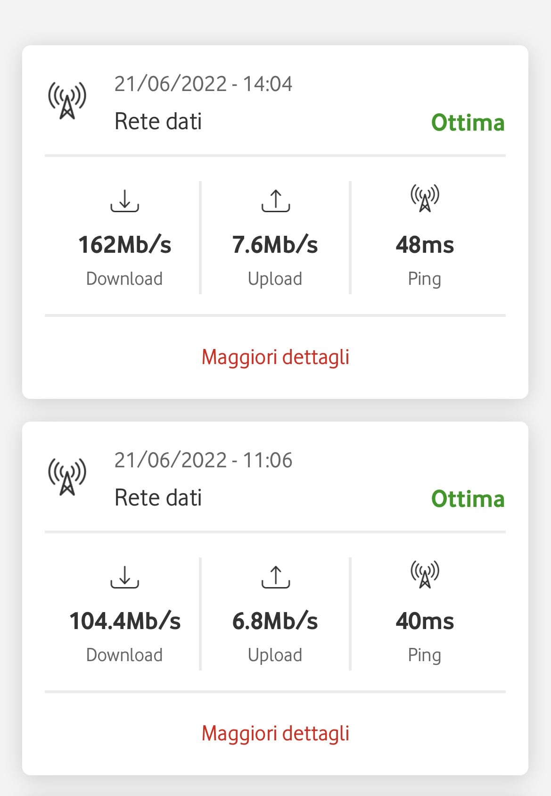Tap the download icon above 162Mb/s
This screenshot has height=796, width=551.
(x=124, y=200)
